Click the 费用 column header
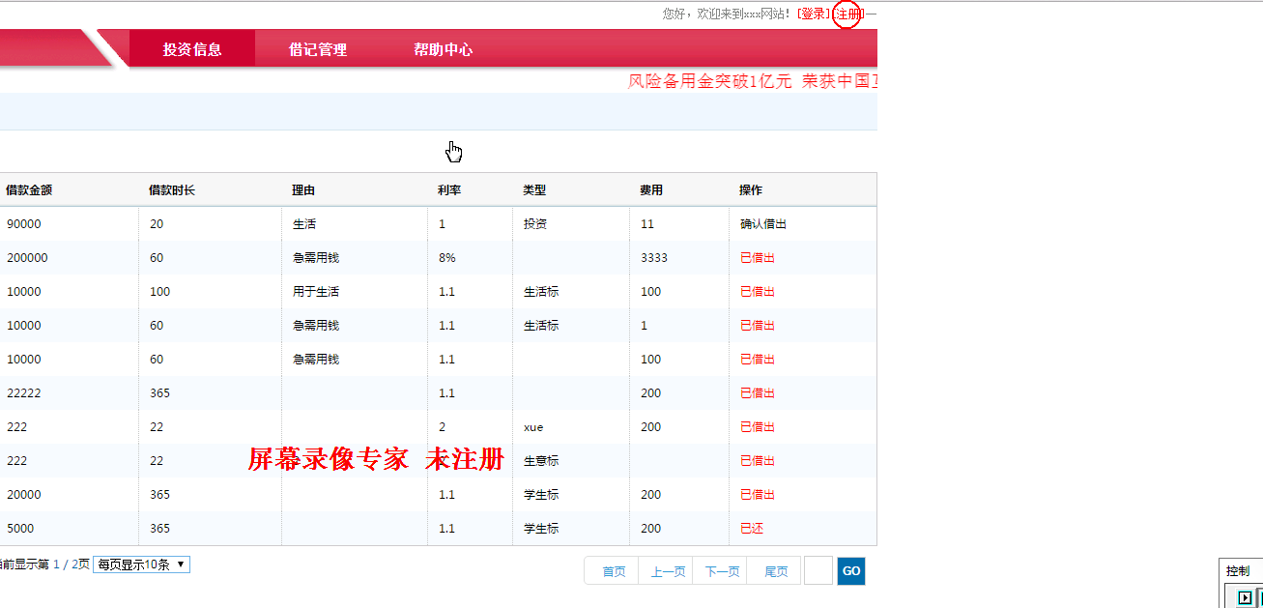 click(x=651, y=190)
